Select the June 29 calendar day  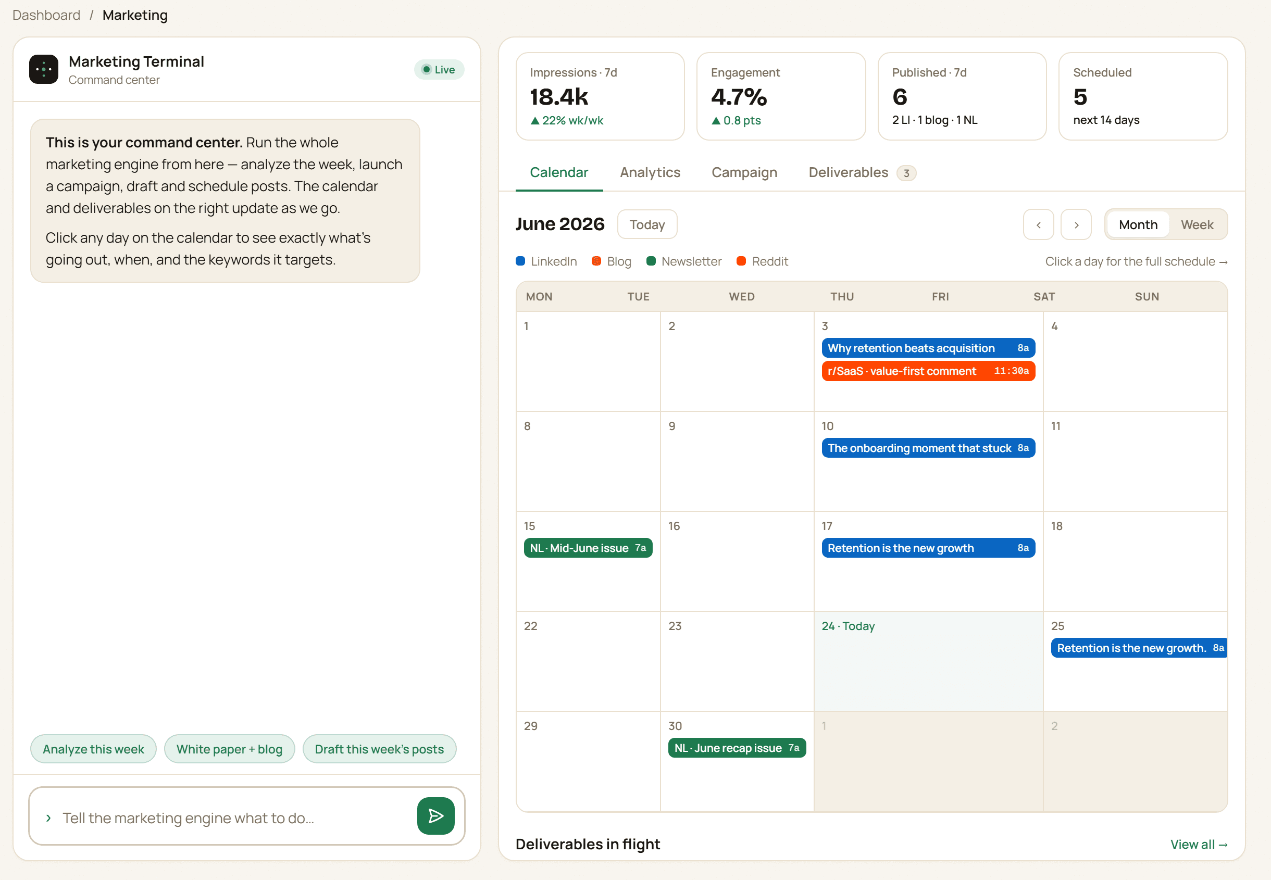point(588,761)
